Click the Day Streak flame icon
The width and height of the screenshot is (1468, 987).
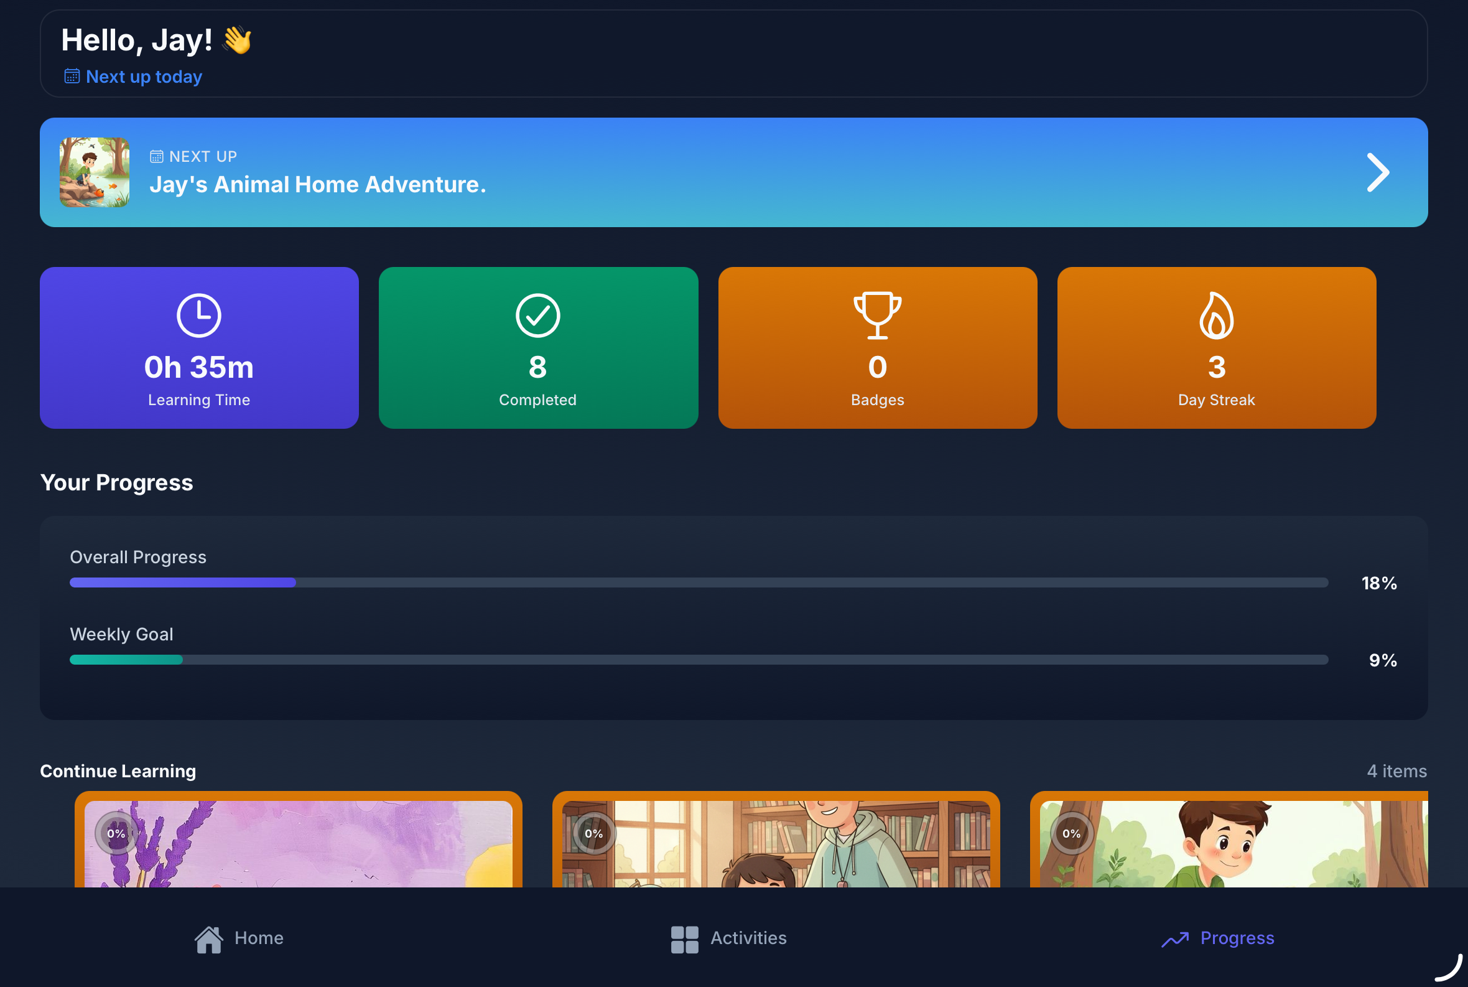click(x=1215, y=316)
